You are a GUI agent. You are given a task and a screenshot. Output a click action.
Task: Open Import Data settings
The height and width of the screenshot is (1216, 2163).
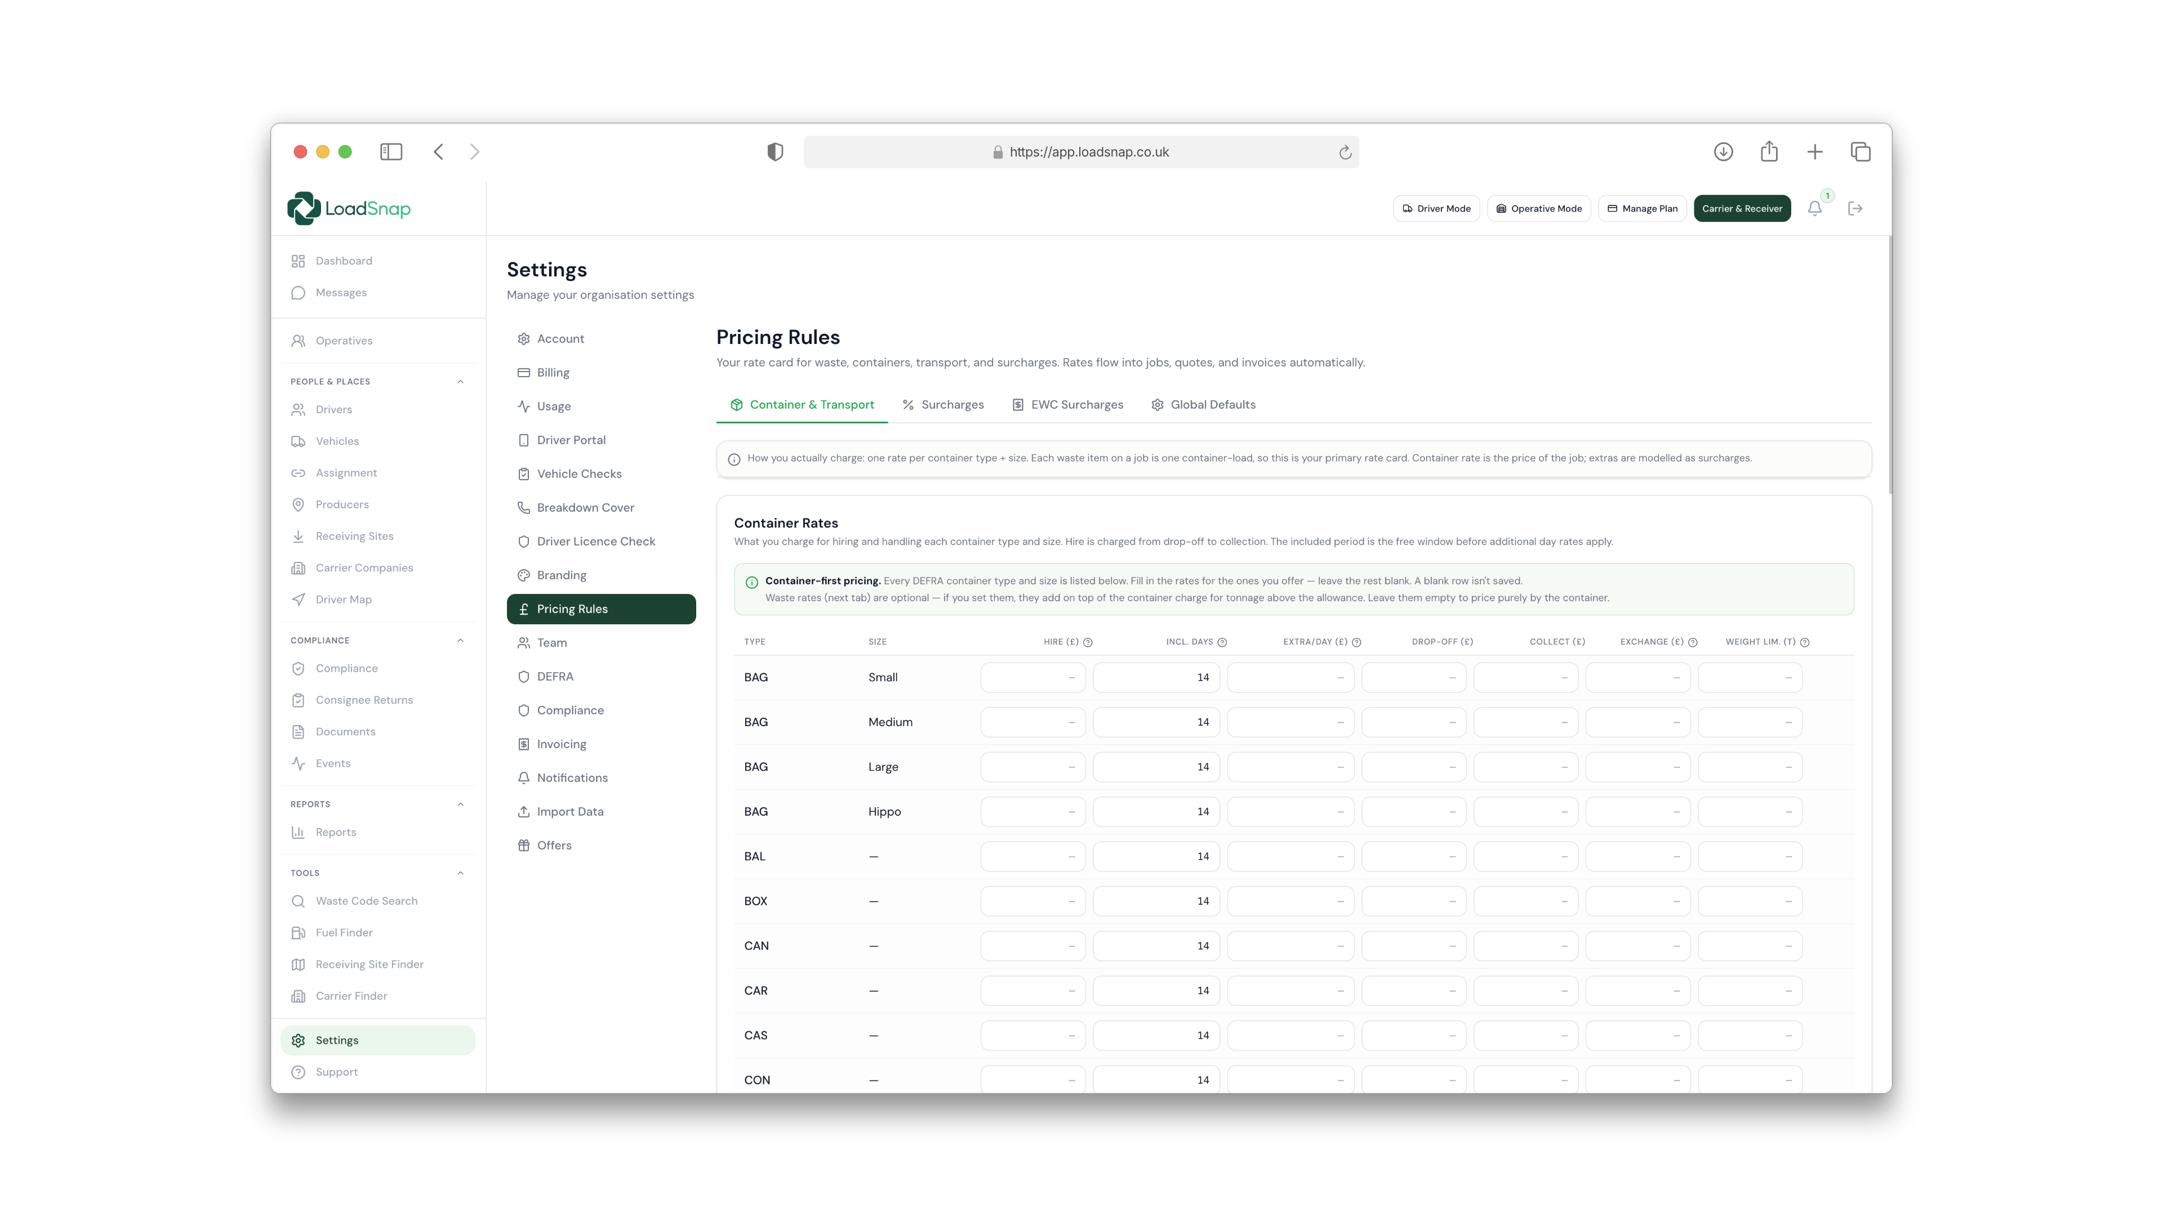click(x=601, y=811)
